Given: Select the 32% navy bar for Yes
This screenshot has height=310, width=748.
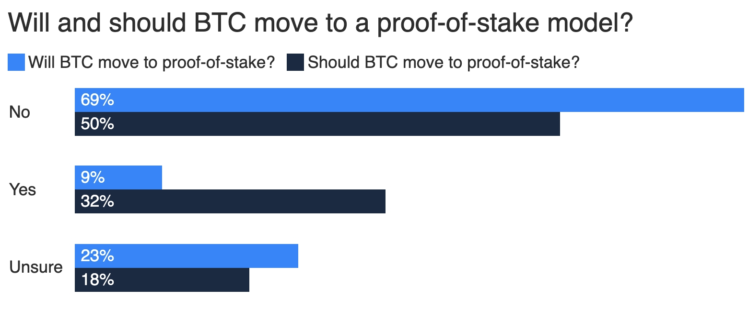Looking at the screenshot, I should 230,201.
